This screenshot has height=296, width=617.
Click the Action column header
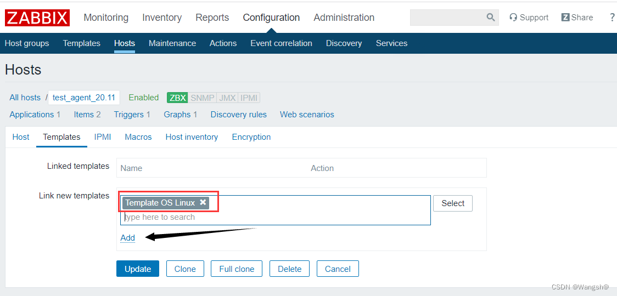click(322, 168)
